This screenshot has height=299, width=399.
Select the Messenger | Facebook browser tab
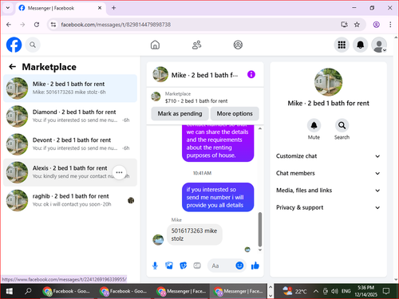click(60, 8)
